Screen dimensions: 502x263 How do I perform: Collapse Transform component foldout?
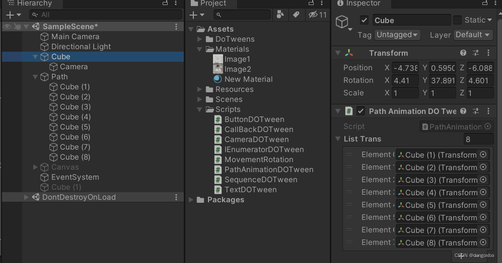pyautogui.click(x=338, y=53)
